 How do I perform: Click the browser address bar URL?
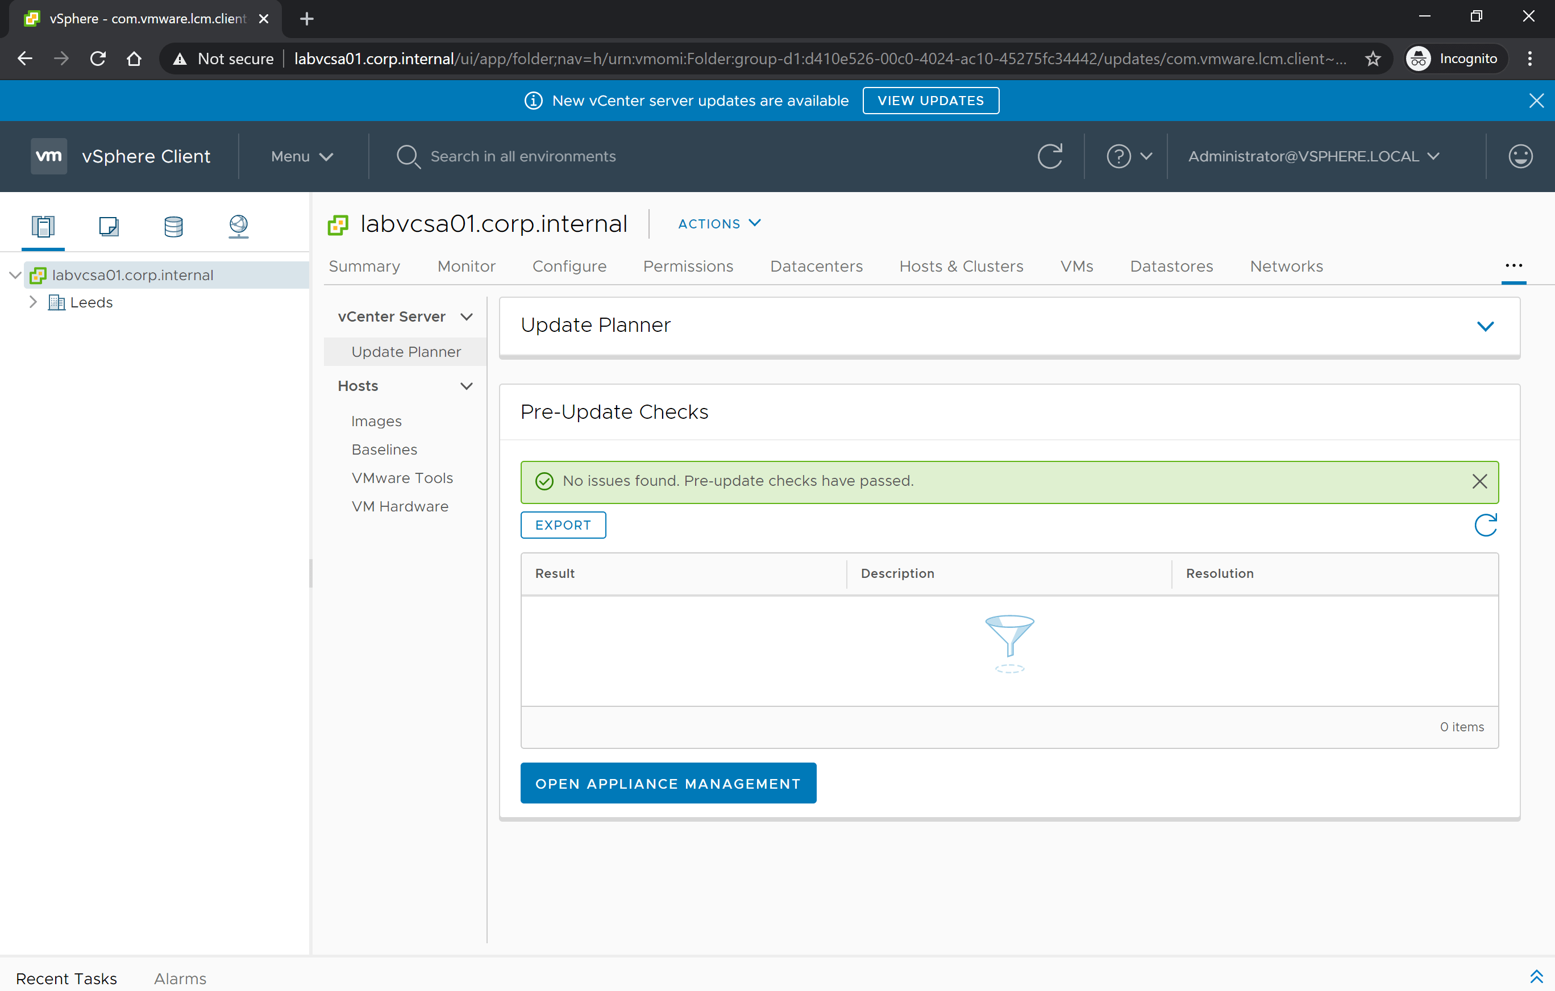pos(820,59)
